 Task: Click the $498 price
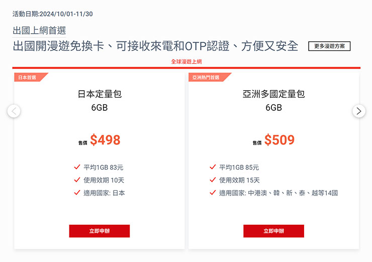(x=105, y=140)
